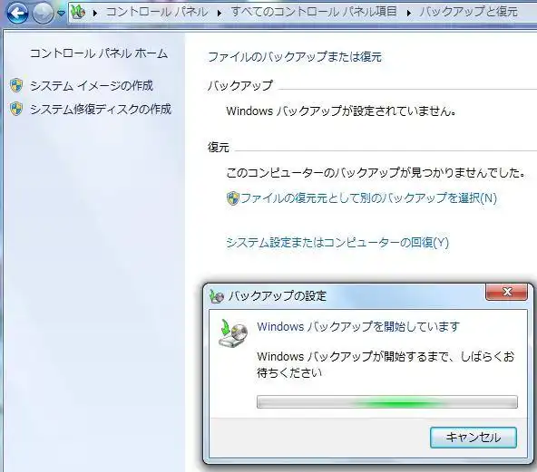Click the しばらくお待ちください message text
Screen dimensions: 537x472
[x=386, y=364]
